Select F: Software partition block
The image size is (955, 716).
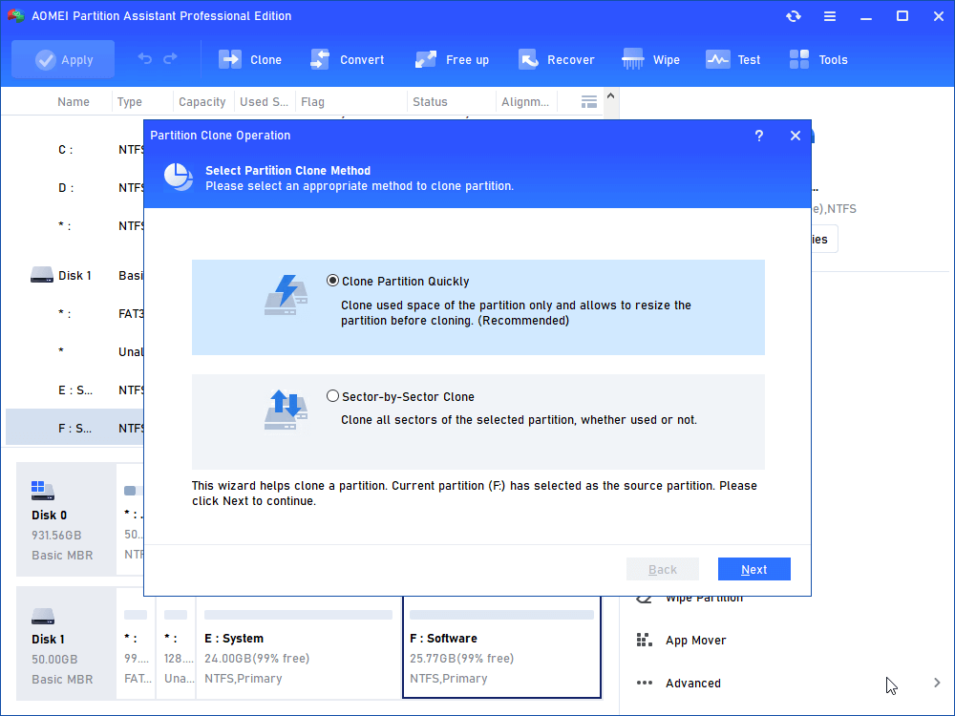[502, 647]
